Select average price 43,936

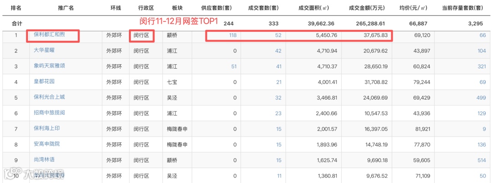point(422,113)
